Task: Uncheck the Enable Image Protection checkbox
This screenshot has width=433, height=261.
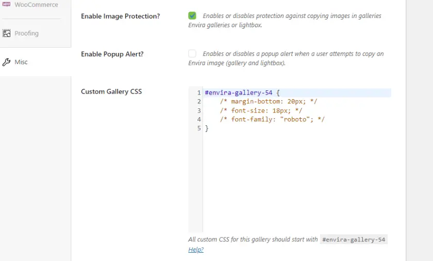Action: (x=192, y=16)
